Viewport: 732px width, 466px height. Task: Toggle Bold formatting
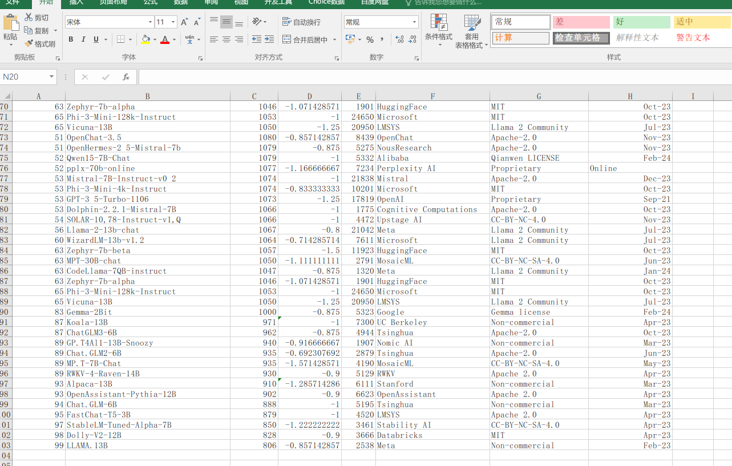click(x=71, y=39)
